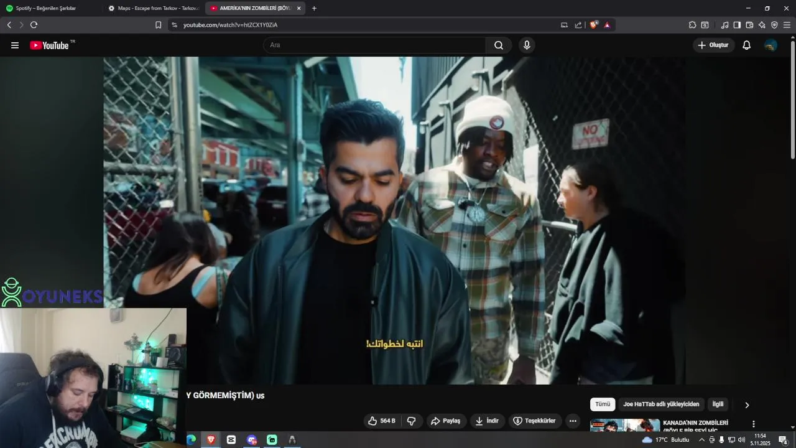
Task: Open the green Streamlabs taskbar icon
Action: (272, 439)
